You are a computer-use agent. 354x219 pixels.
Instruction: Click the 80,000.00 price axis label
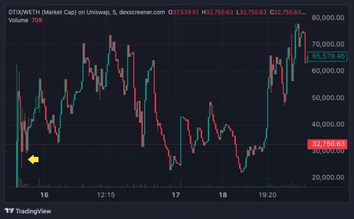tap(328, 17)
